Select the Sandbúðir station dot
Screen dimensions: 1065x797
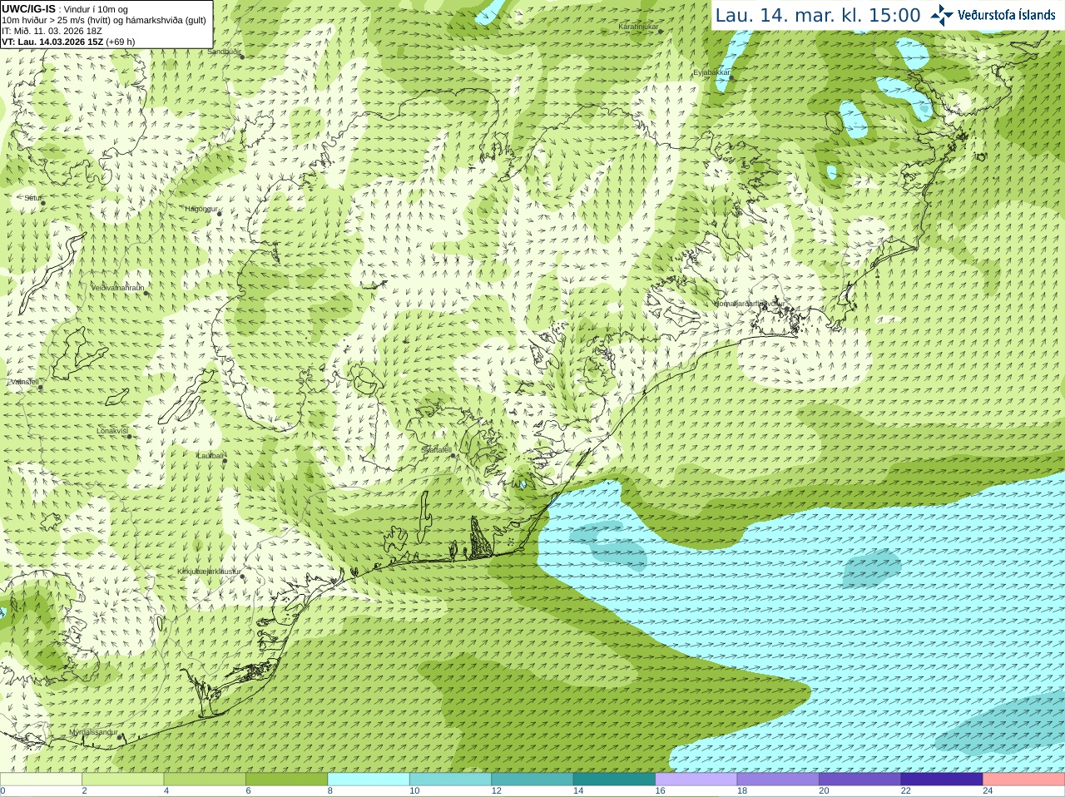[x=241, y=56]
